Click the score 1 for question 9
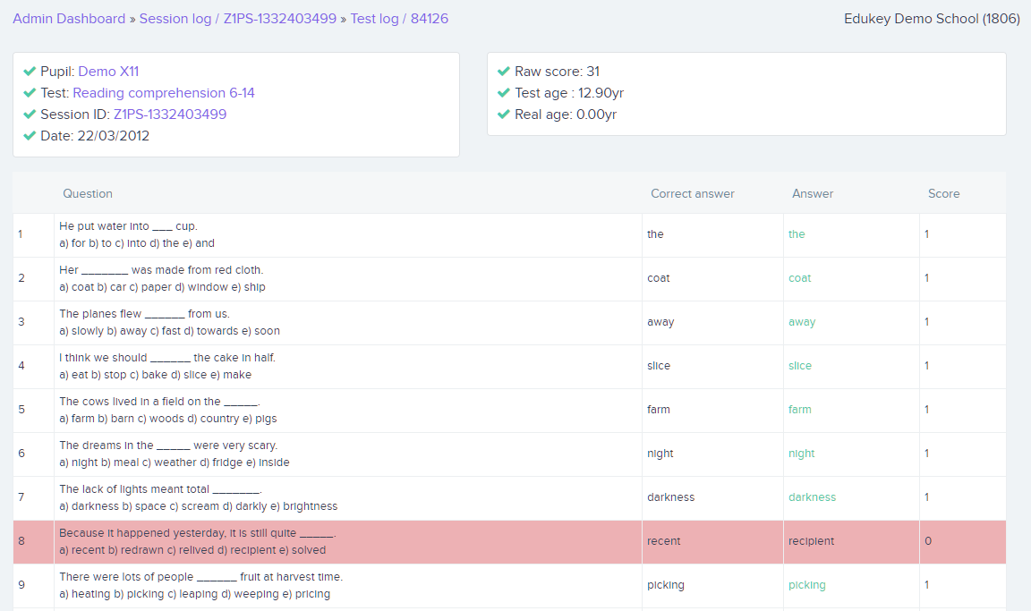Image resolution: width=1031 pixels, height=611 pixels. (926, 585)
